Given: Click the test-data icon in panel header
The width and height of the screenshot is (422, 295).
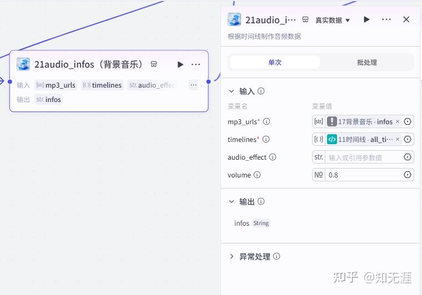Looking at the screenshot, I should 305,19.
